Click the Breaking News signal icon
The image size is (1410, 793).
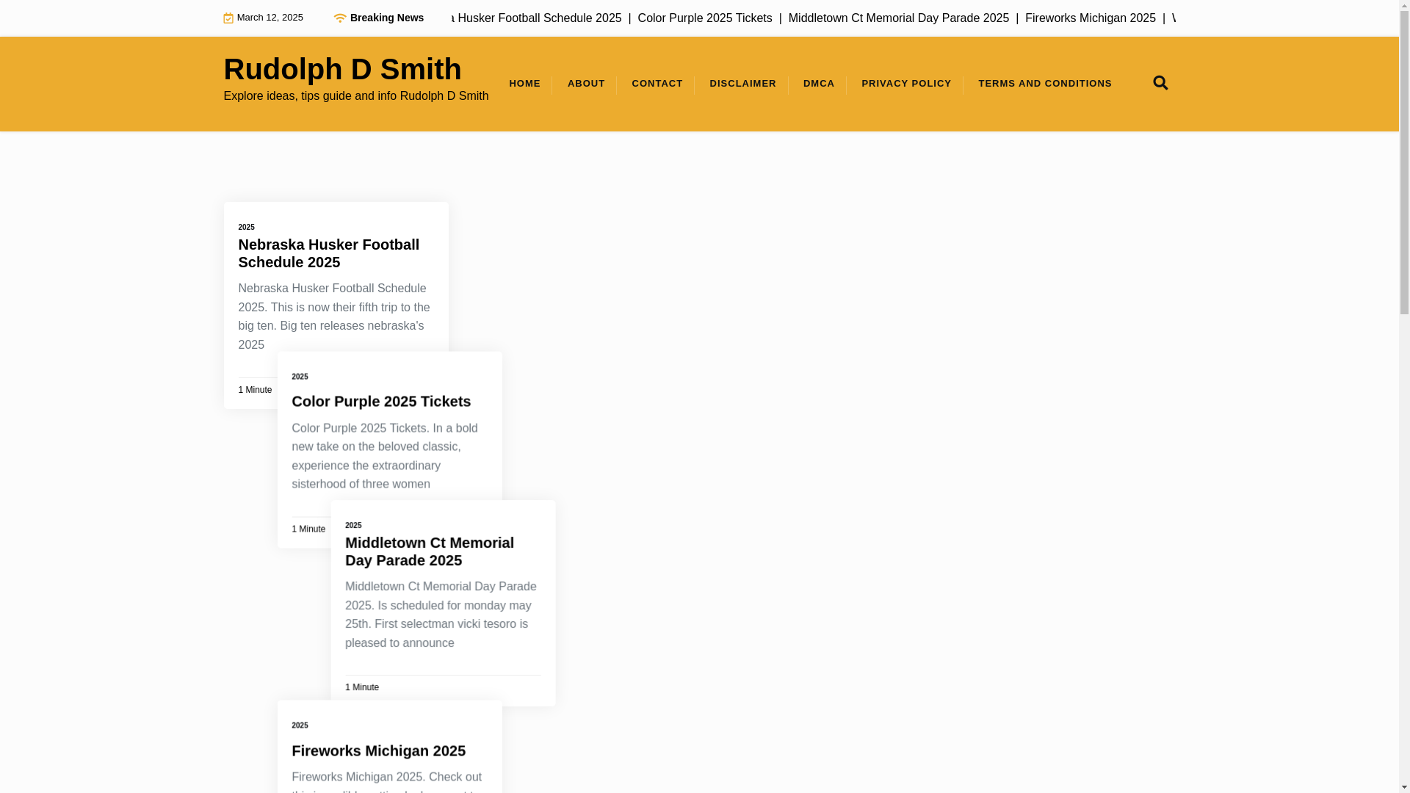point(339,18)
